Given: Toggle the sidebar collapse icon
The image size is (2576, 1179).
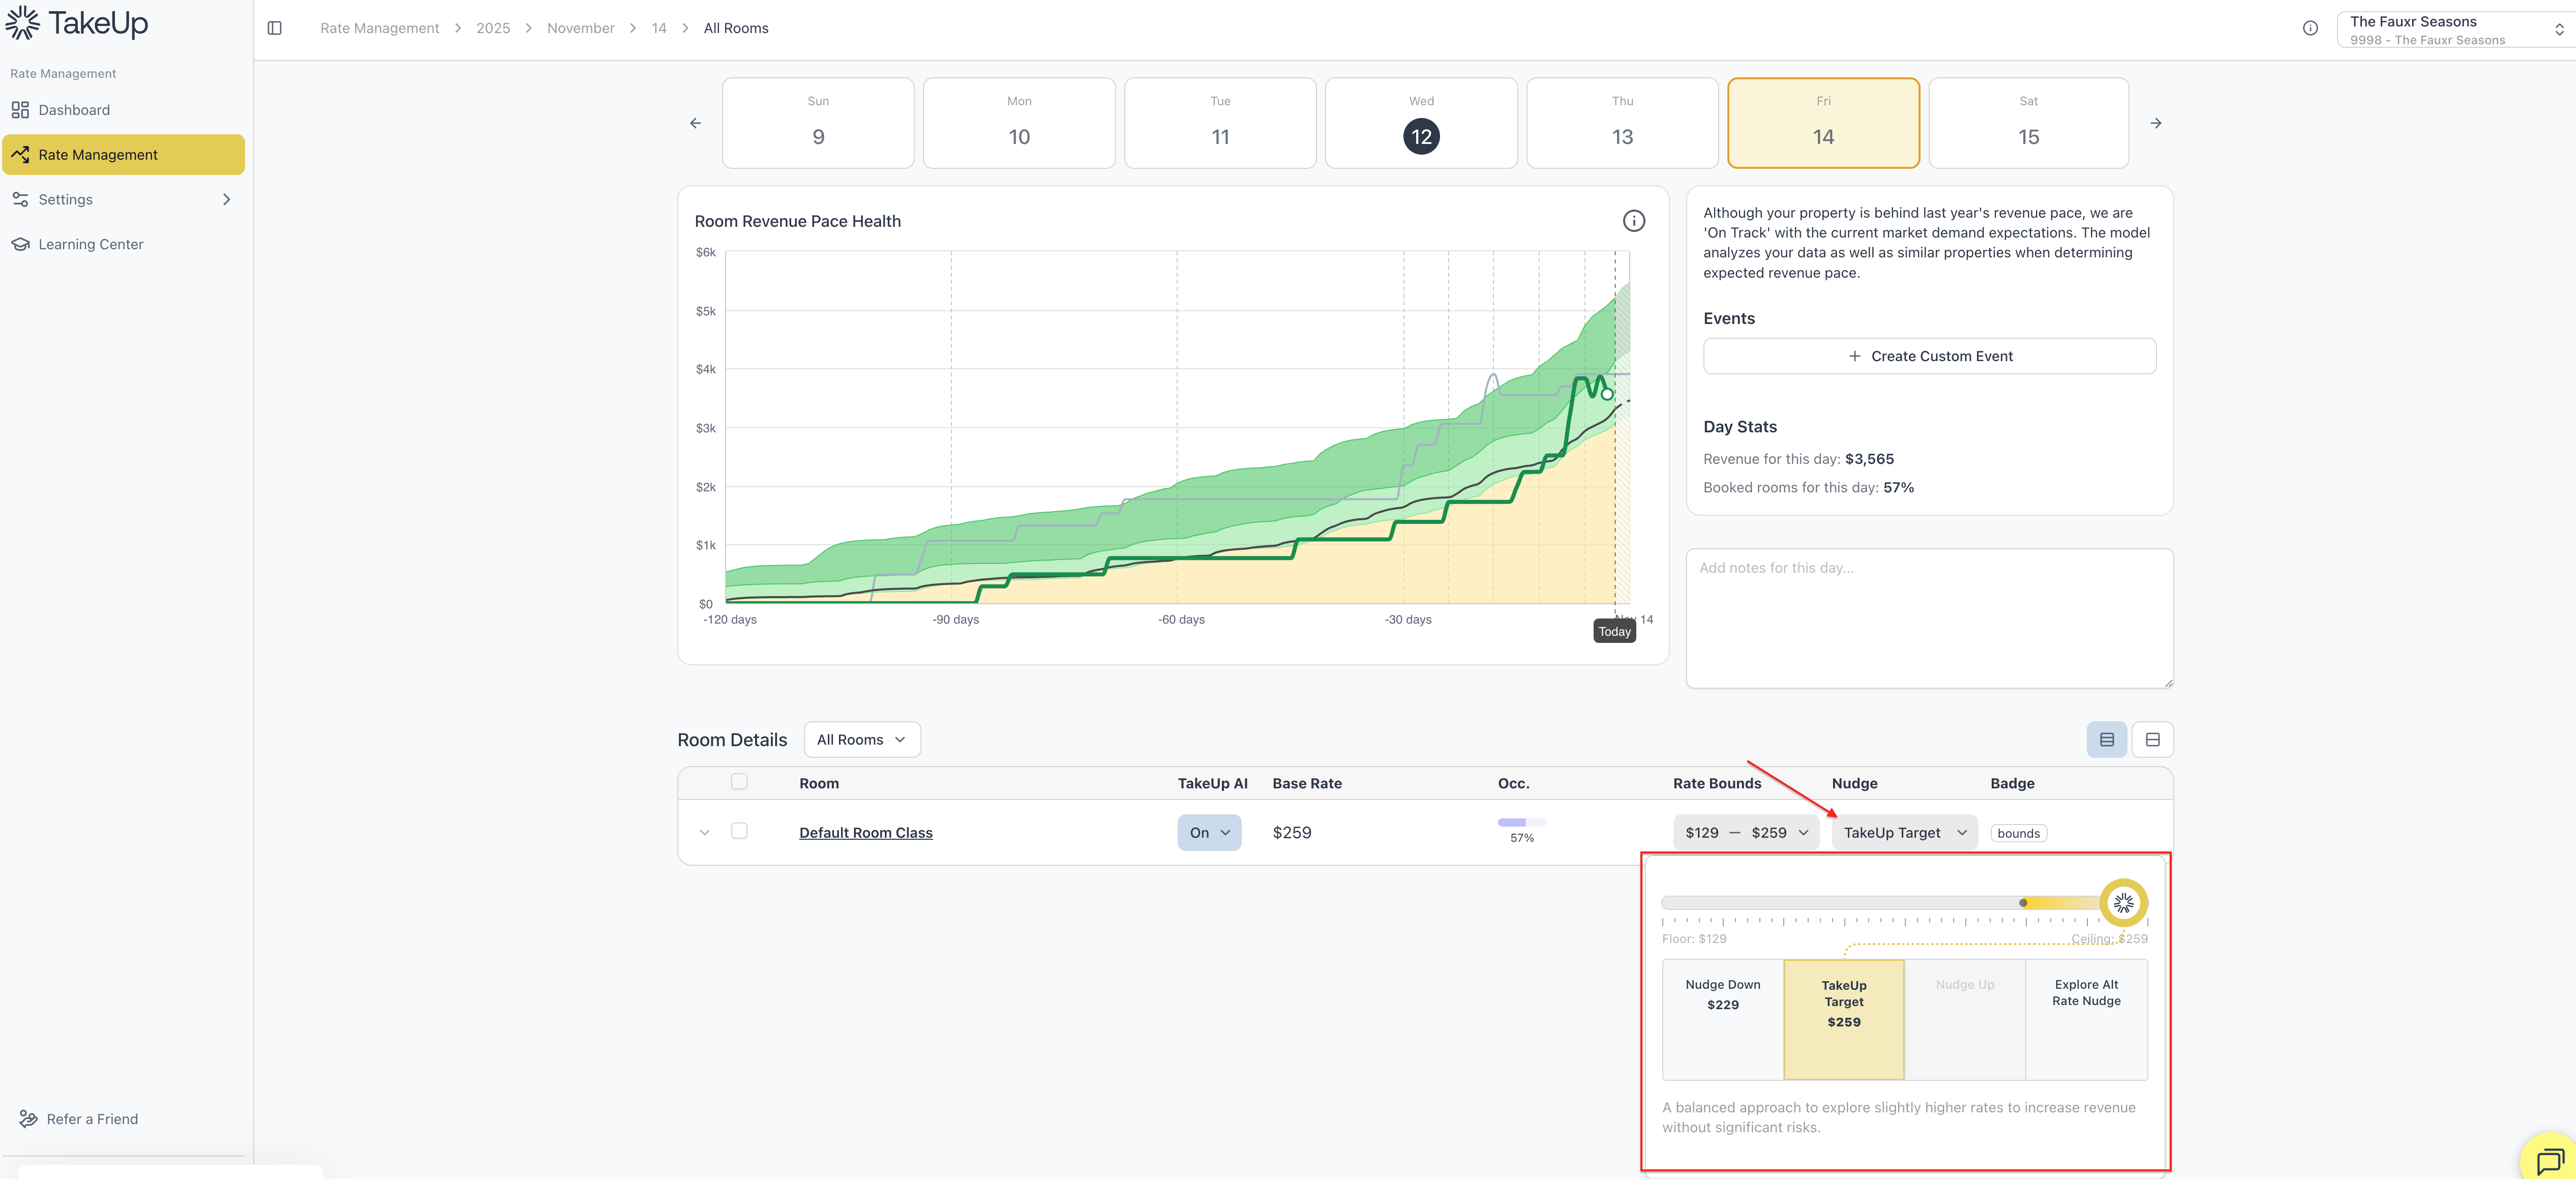Looking at the screenshot, I should click(275, 28).
